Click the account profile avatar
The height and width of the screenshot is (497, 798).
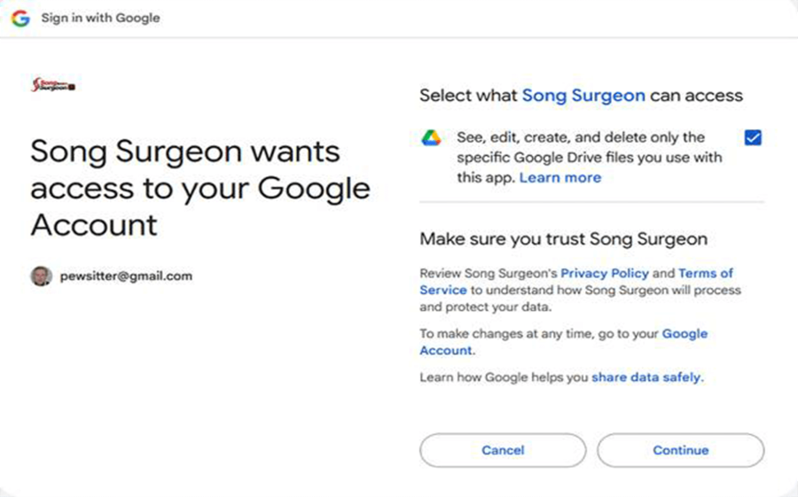pos(42,276)
